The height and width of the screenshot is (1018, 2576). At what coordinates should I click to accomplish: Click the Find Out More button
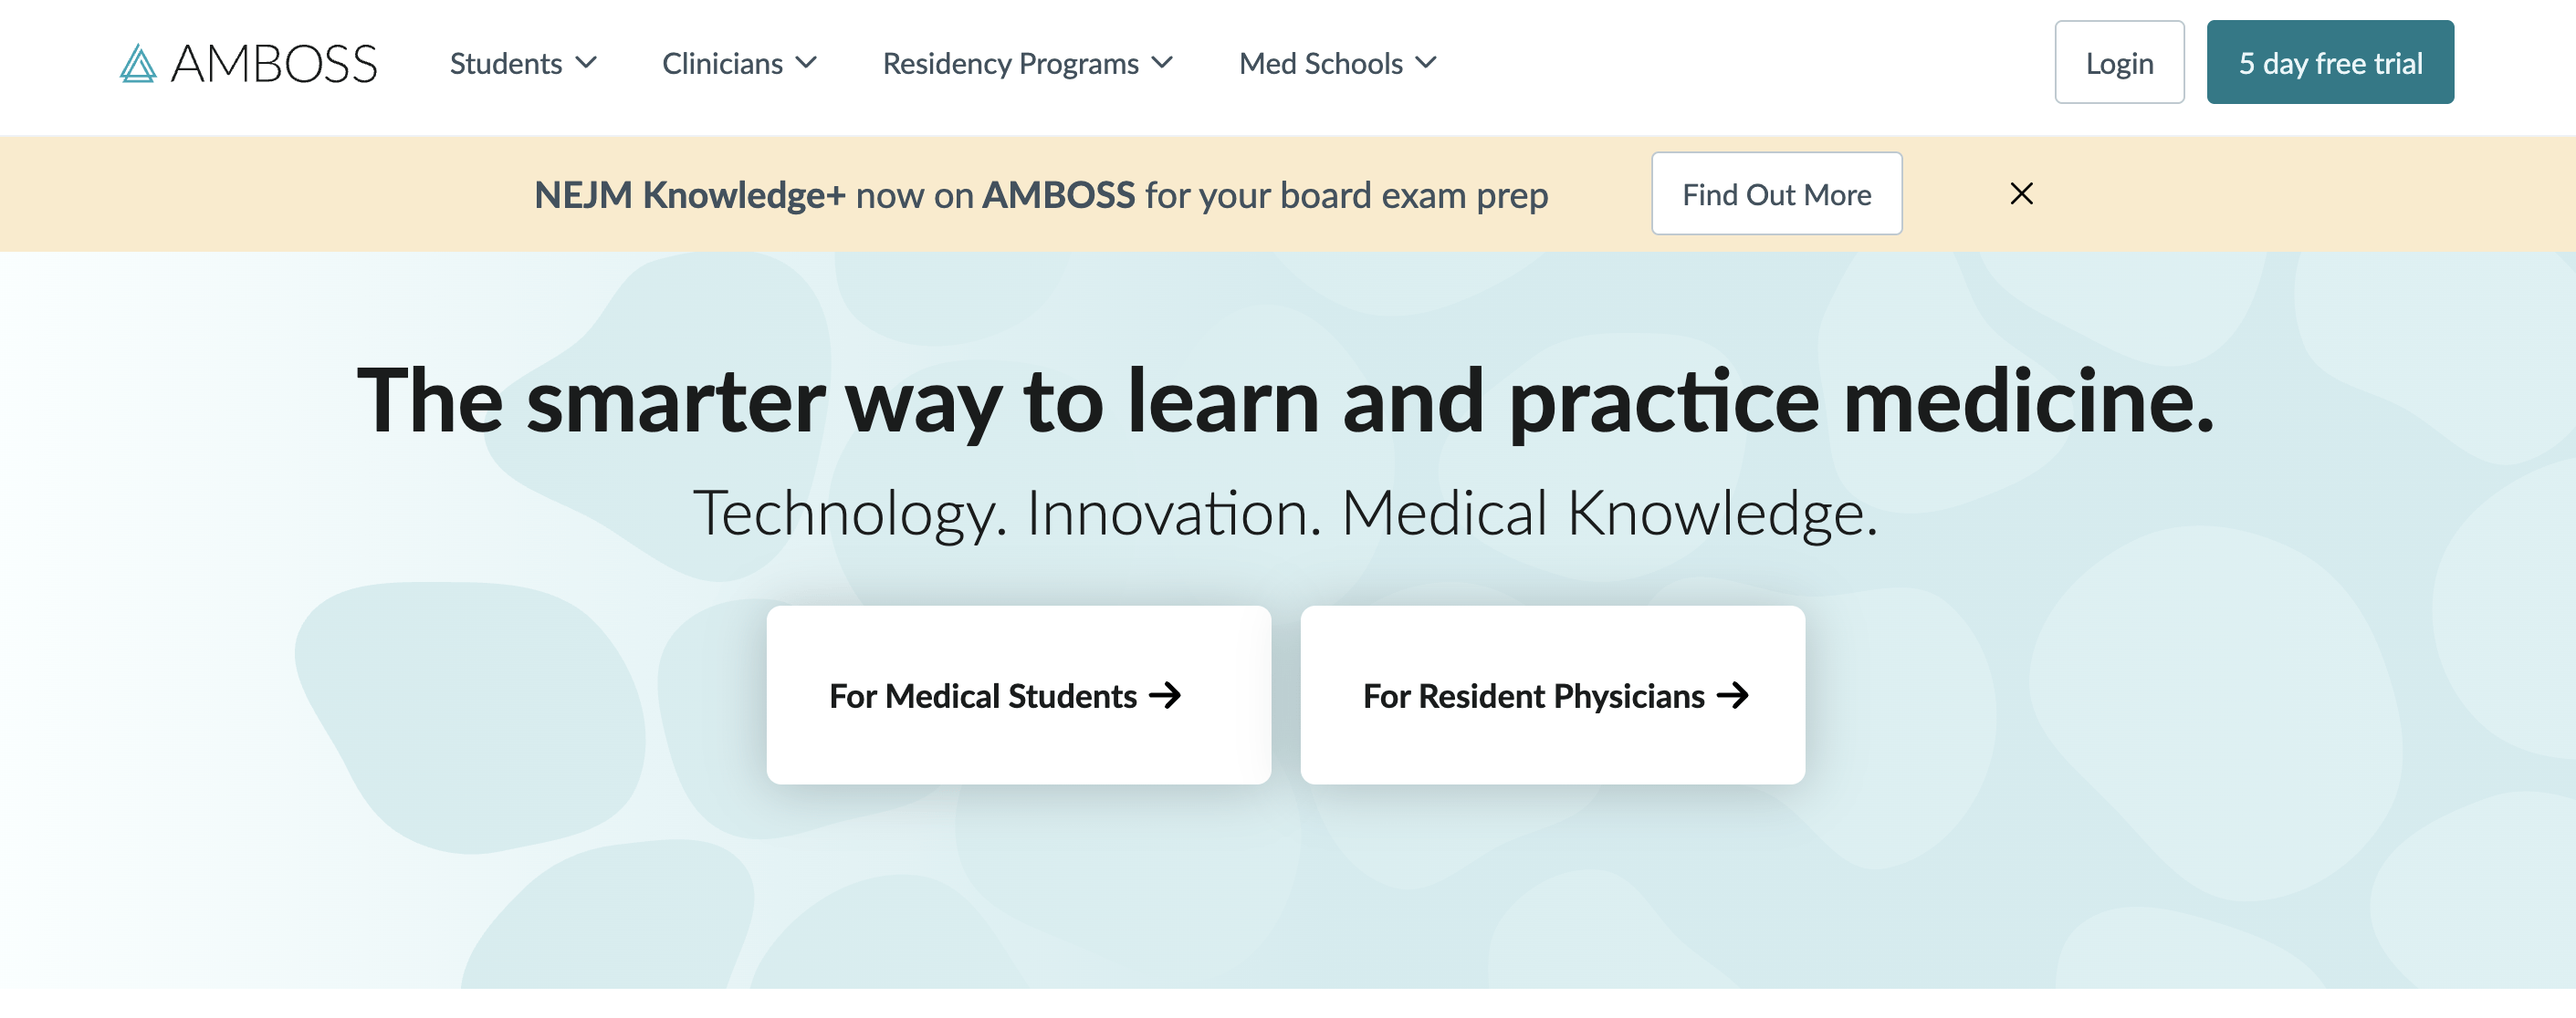pos(1776,193)
